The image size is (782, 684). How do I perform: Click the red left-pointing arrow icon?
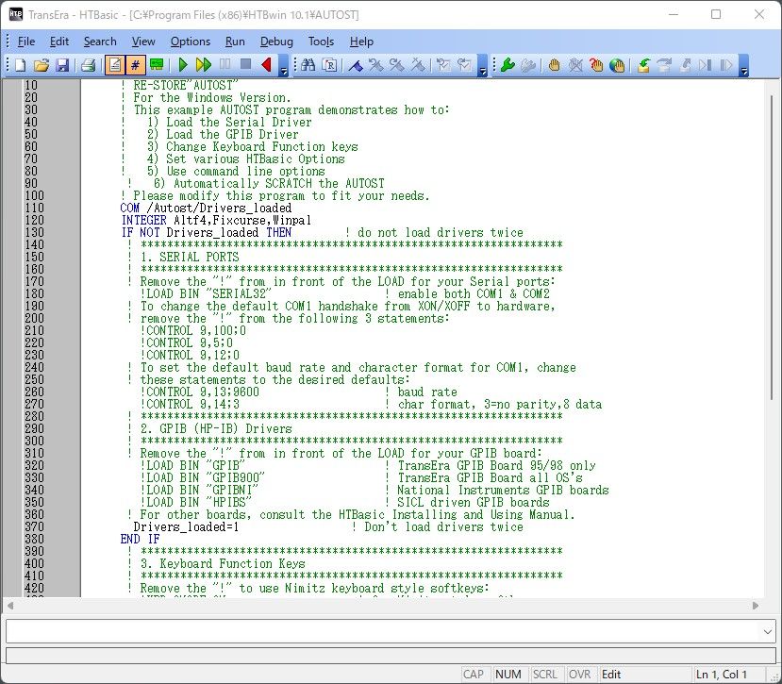pos(266,65)
